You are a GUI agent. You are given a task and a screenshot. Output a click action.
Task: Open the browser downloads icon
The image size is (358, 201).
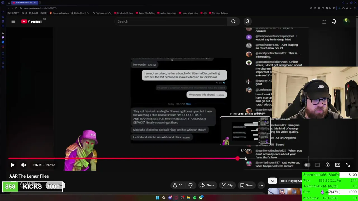[351, 8]
